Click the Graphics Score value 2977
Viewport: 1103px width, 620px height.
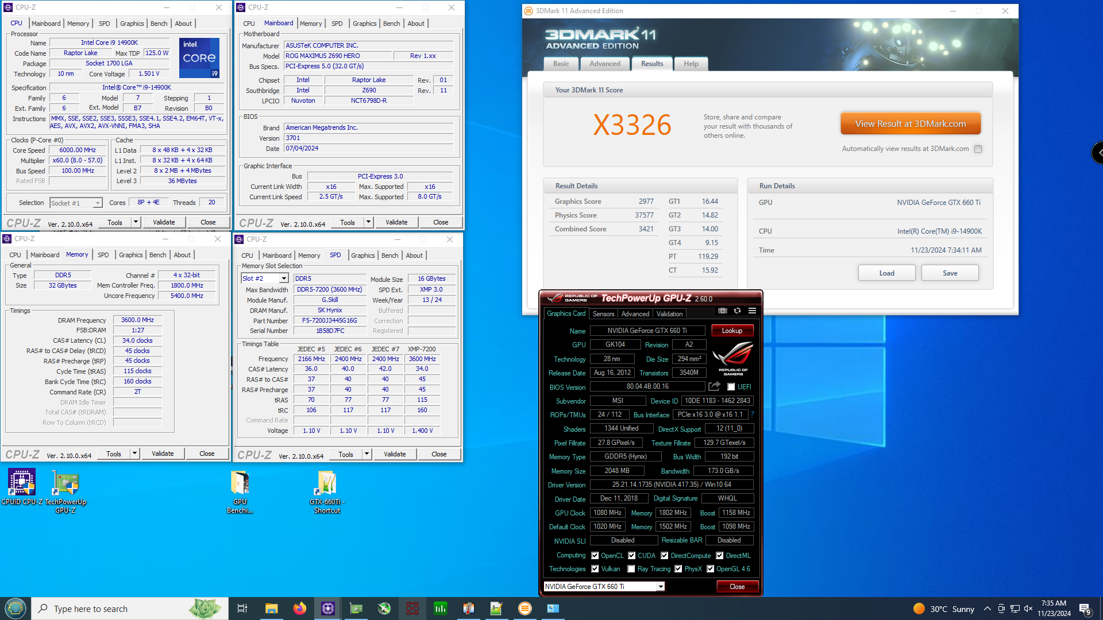(646, 201)
